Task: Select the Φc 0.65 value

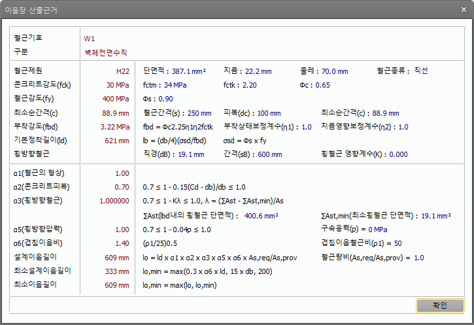Action: coord(322,85)
